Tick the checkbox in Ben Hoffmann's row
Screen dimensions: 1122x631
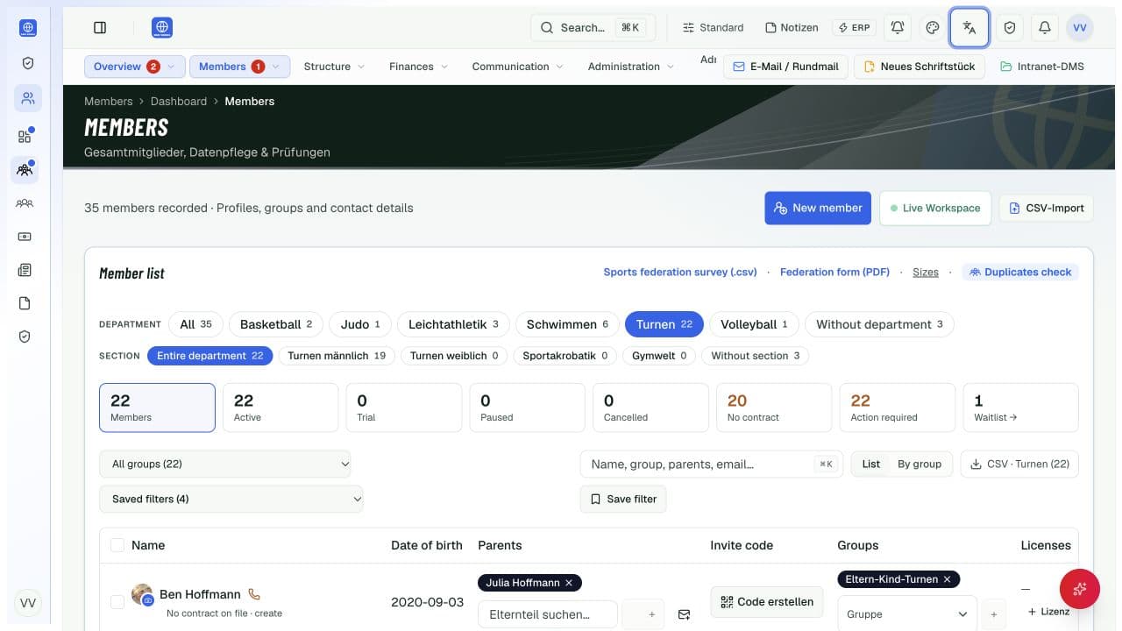click(x=117, y=602)
